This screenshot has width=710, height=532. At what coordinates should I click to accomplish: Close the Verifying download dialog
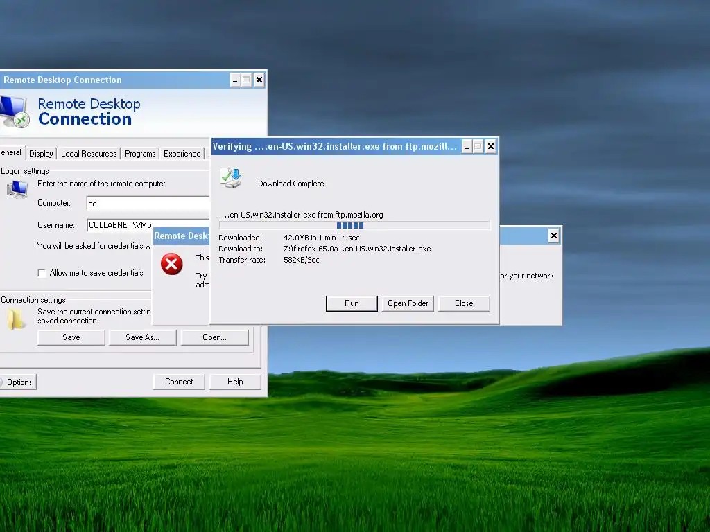pyautogui.click(x=490, y=147)
